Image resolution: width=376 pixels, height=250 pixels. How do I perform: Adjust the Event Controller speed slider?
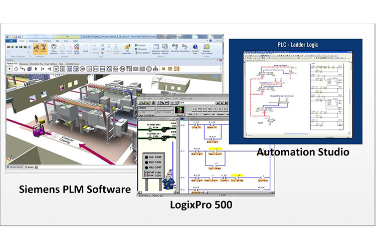click(18, 51)
